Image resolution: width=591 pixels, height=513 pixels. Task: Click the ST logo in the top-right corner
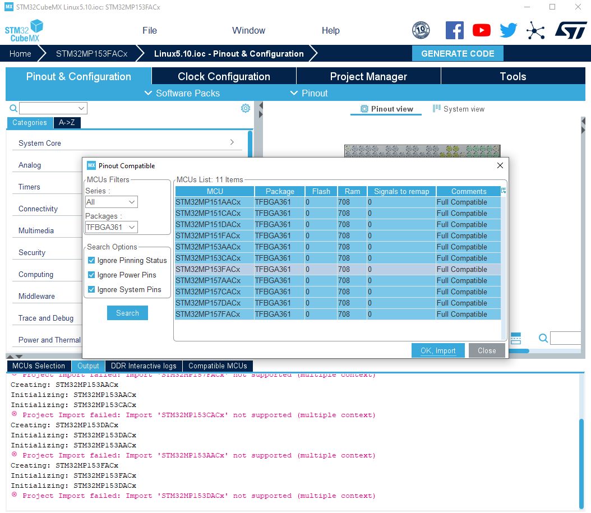(x=570, y=30)
